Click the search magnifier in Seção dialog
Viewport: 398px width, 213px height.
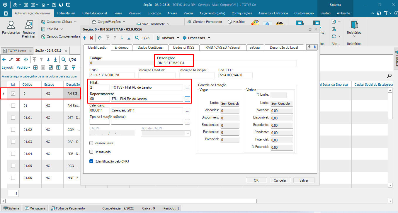(x=137, y=38)
